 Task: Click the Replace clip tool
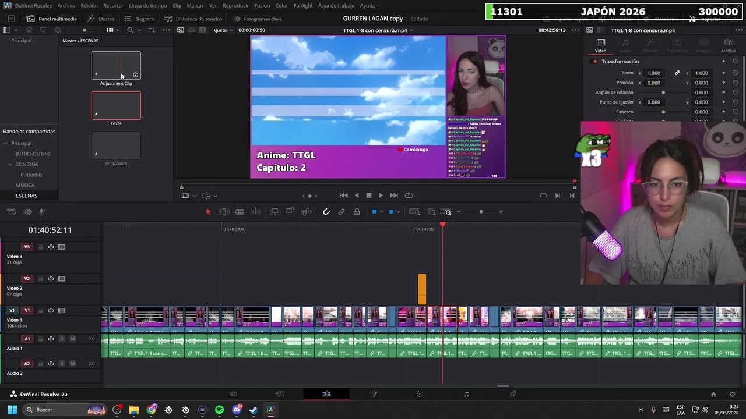(306, 212)
